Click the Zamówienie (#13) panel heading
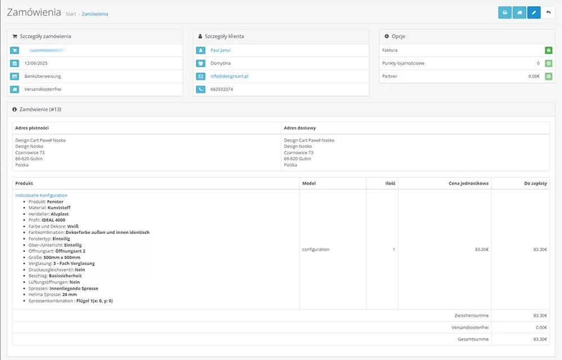The height and width of the screenshot is (360, 562). pyautogui.click(x=40, y=109)
